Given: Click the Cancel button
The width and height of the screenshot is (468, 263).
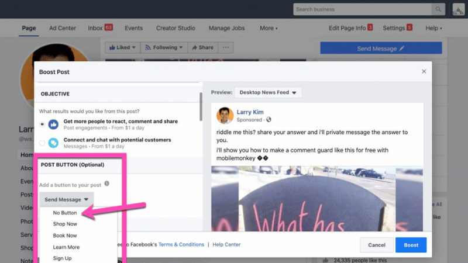Looking at the screenshot, I should [376, 245].
